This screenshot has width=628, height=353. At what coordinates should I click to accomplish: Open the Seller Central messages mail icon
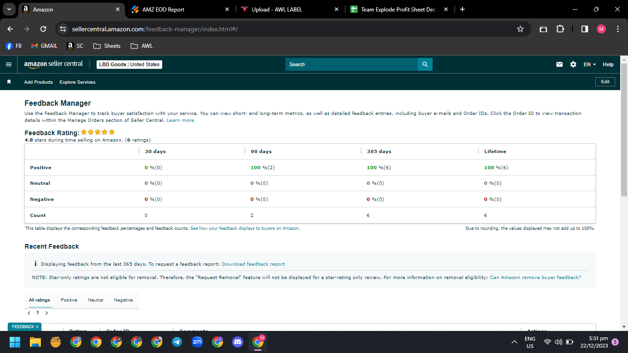pos(559,64)
